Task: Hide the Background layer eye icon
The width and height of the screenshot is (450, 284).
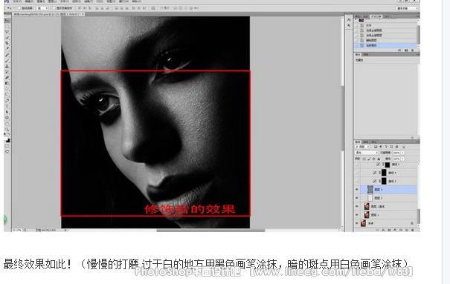Action: click(357, 223)
